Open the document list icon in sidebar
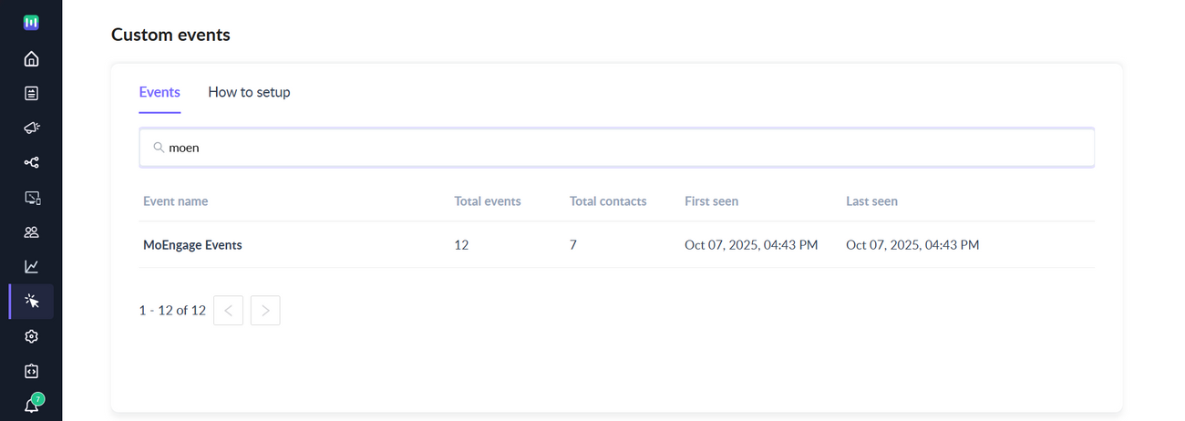 click(x=31, y=93)
